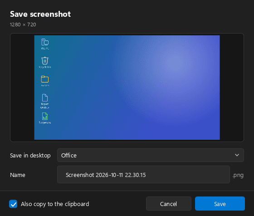The image size is (254, 216).
Task: Click the .png extension label
Action: [238, 175]
